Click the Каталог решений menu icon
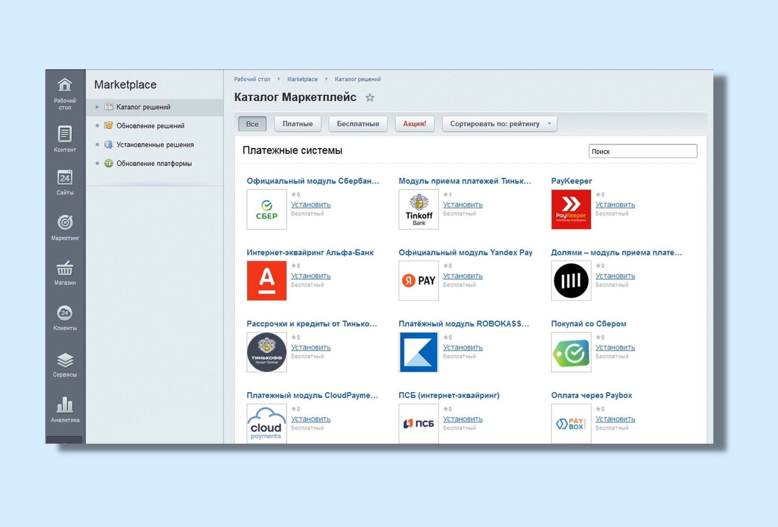Viewport: 778px width, 527px height. tap(109, 107)
